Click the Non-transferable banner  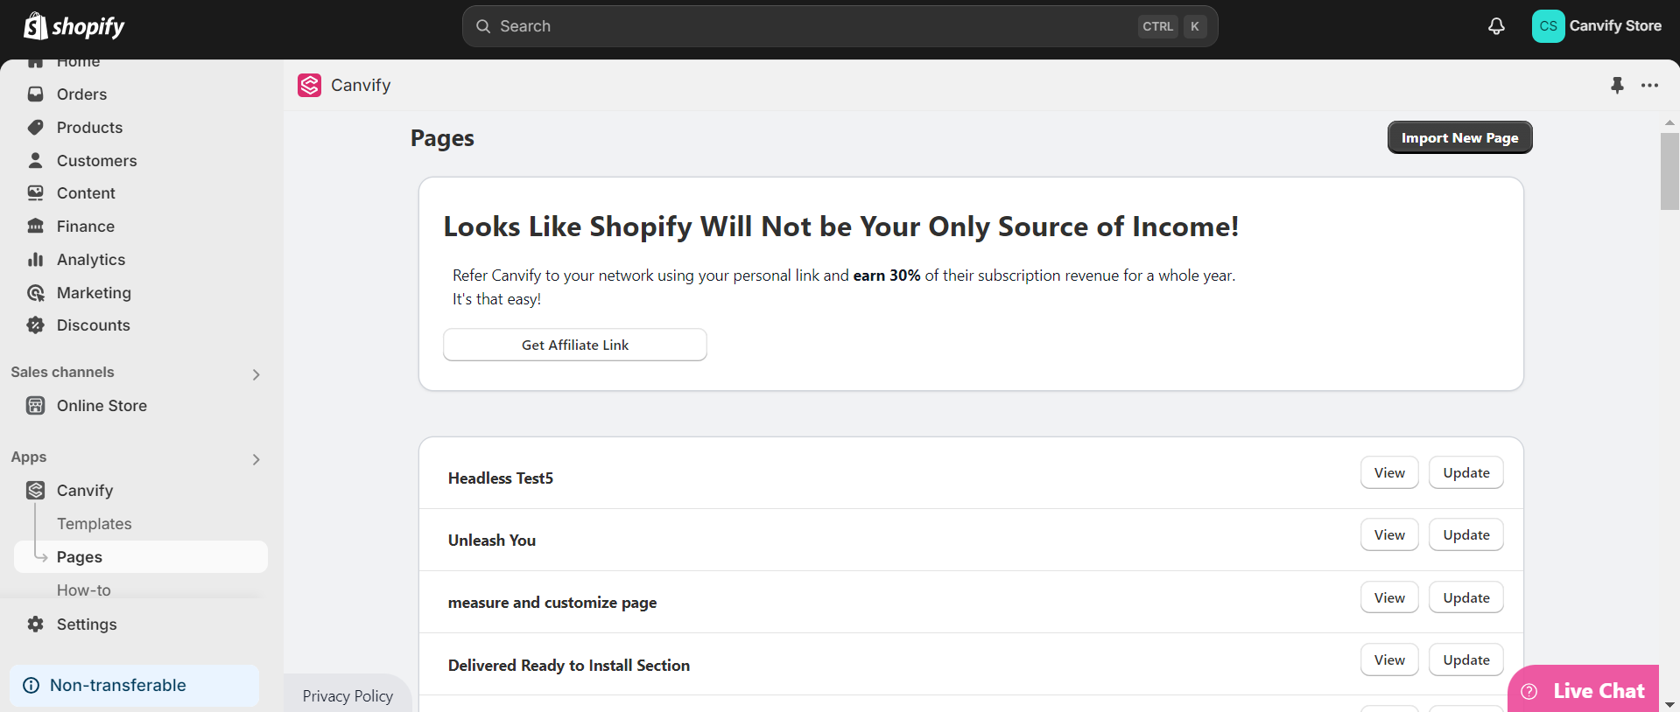pyautogui.click(x=134, y=685)
